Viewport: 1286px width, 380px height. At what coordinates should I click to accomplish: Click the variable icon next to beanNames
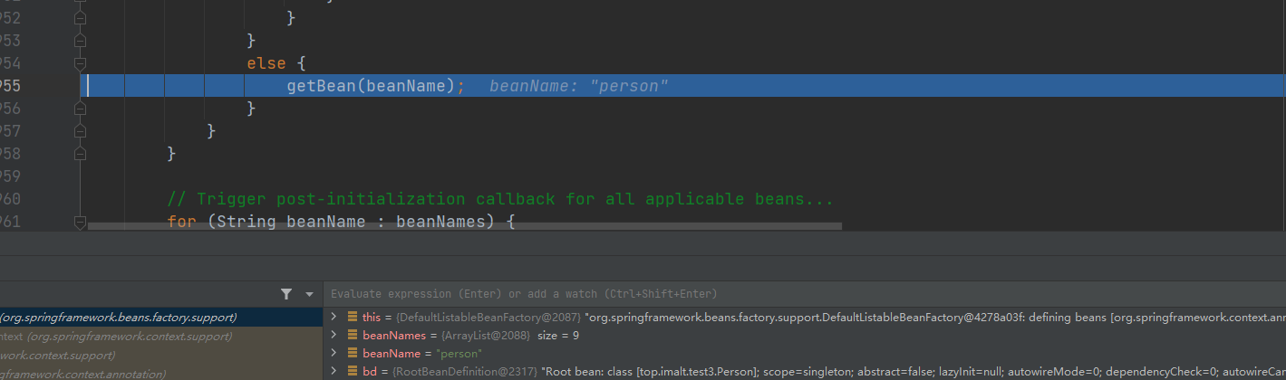(352, 336)
